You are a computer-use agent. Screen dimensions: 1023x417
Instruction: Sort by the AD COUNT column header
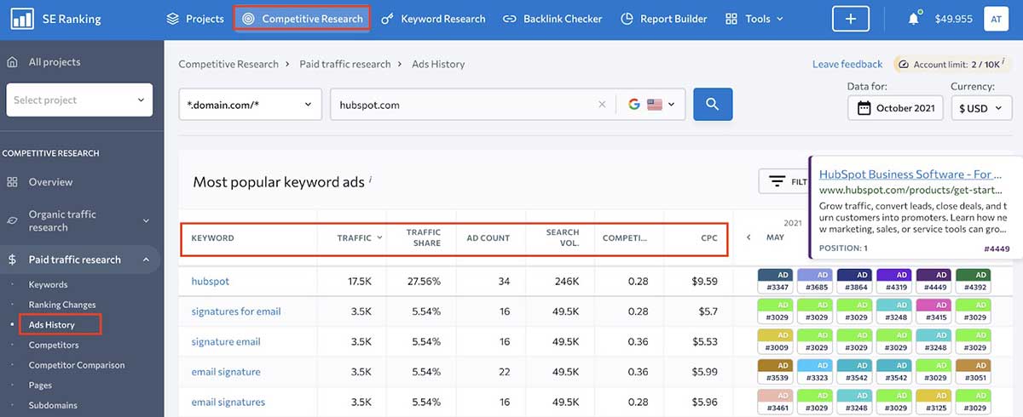488,238
